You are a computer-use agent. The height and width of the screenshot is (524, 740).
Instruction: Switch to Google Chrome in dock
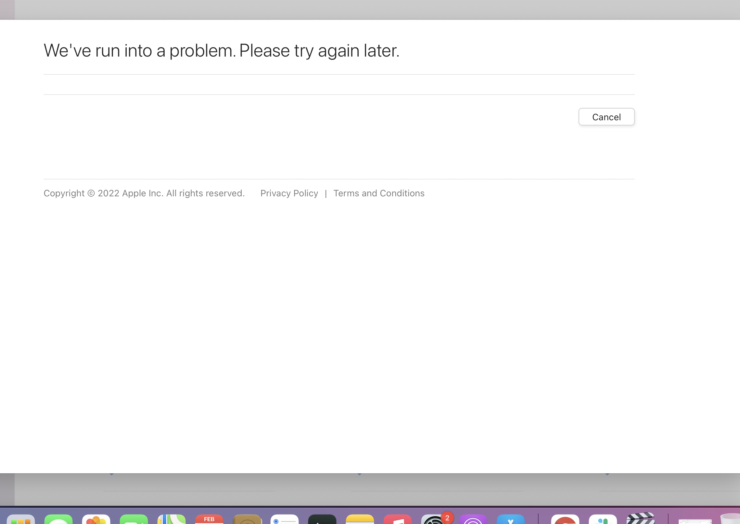[x=565, y=519]
